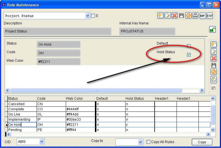Click the New rule icon in top toolbar
Viewport: 221px width, 148px height.
[161, 16]
